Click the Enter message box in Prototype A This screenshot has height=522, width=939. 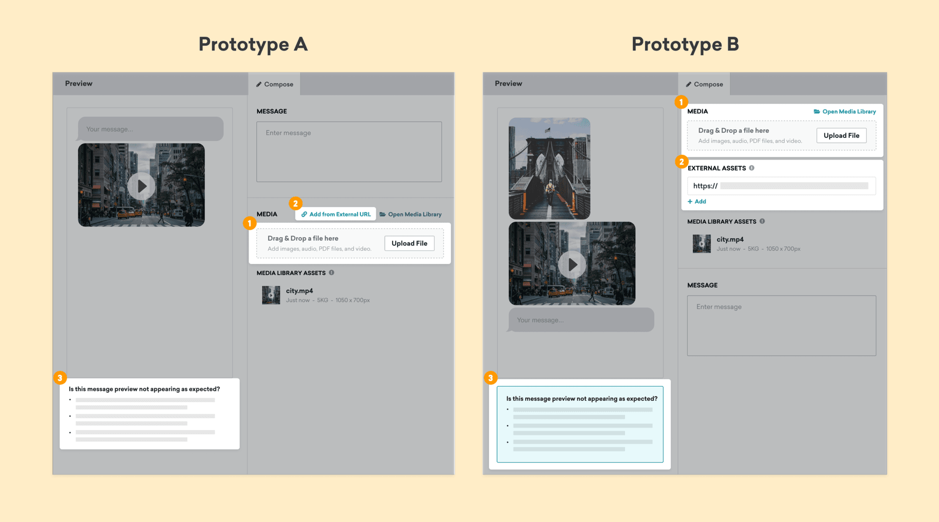point(349,152)
